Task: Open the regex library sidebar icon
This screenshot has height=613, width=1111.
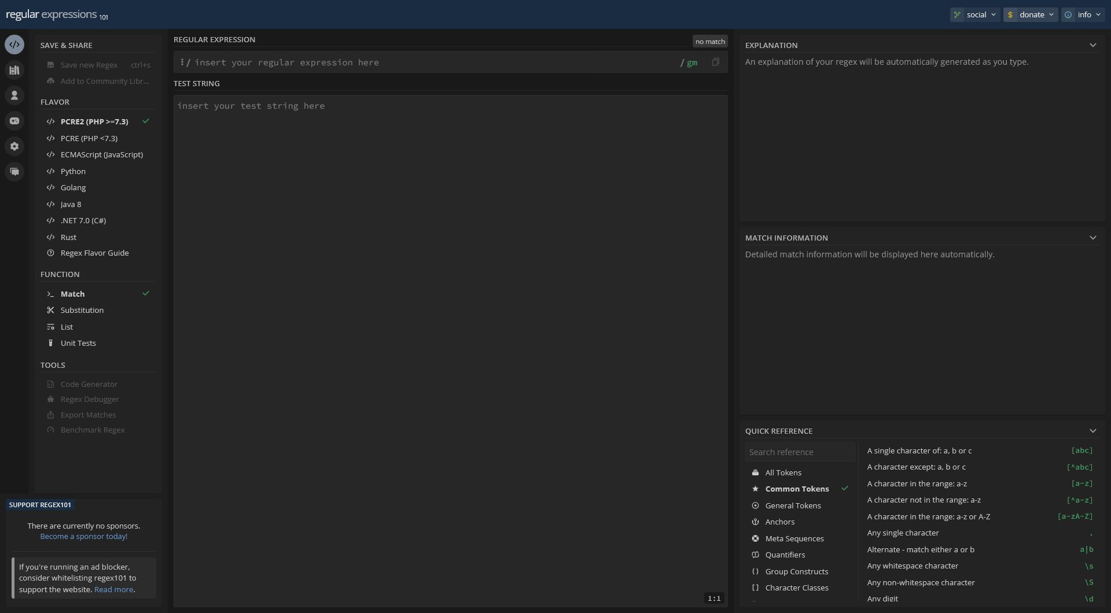Action: tap(14, 70)
